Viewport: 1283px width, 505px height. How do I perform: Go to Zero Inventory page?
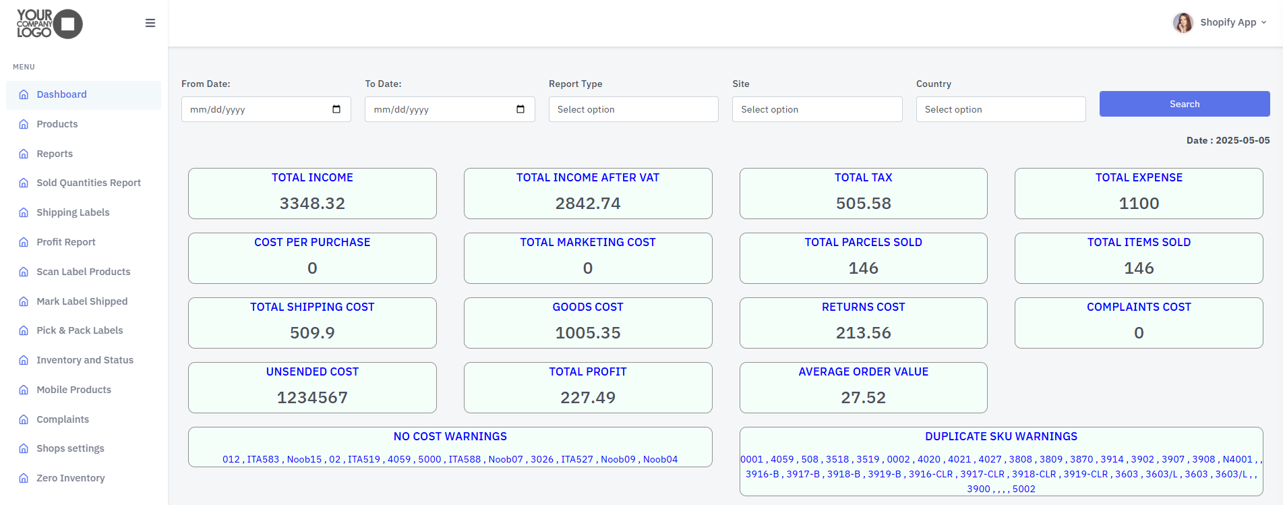(x=84, y=478)
